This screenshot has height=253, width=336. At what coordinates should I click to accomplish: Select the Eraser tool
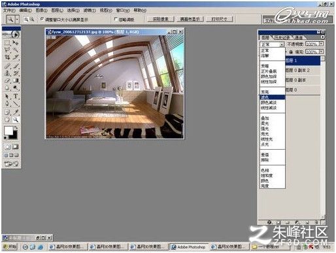(x=7, y=80)
